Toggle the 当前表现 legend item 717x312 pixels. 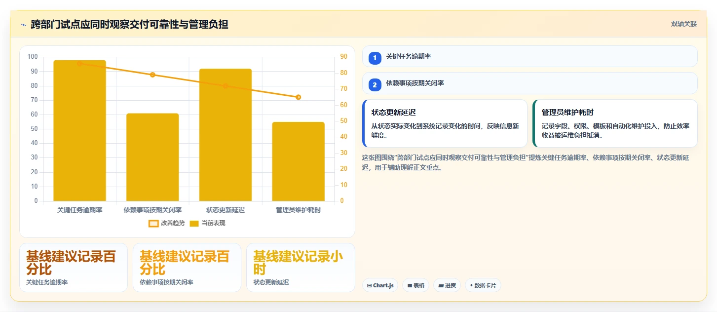pyautogui.click(x=207, y=223)
